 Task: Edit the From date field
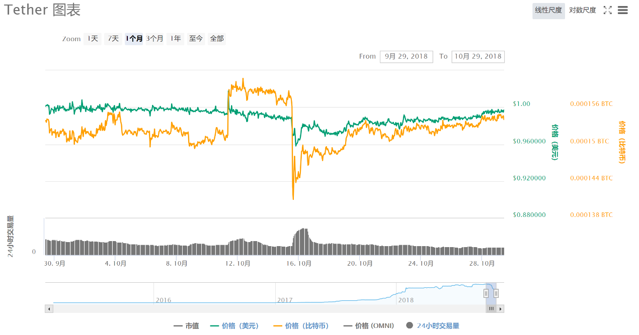[x=406, y=56]
